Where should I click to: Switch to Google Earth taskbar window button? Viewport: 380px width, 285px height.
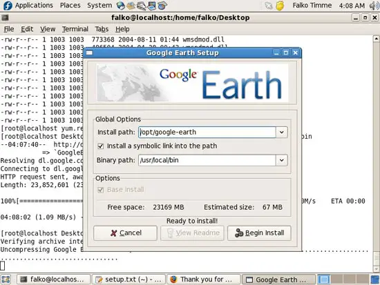[x=278, y=279]
